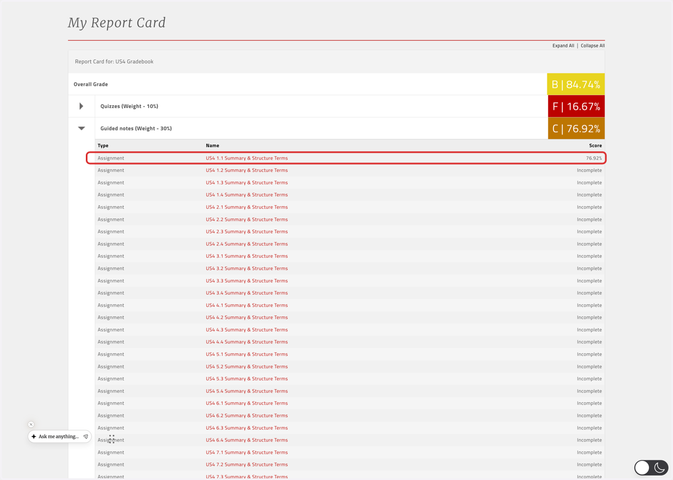Click the F | 16.67% Quizzes grade badge
This screenshot has width=673, height=480.
576,106
